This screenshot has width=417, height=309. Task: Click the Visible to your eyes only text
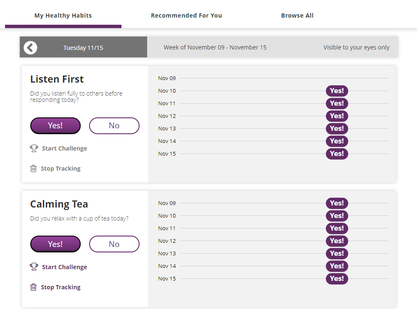tap(356, 47)
